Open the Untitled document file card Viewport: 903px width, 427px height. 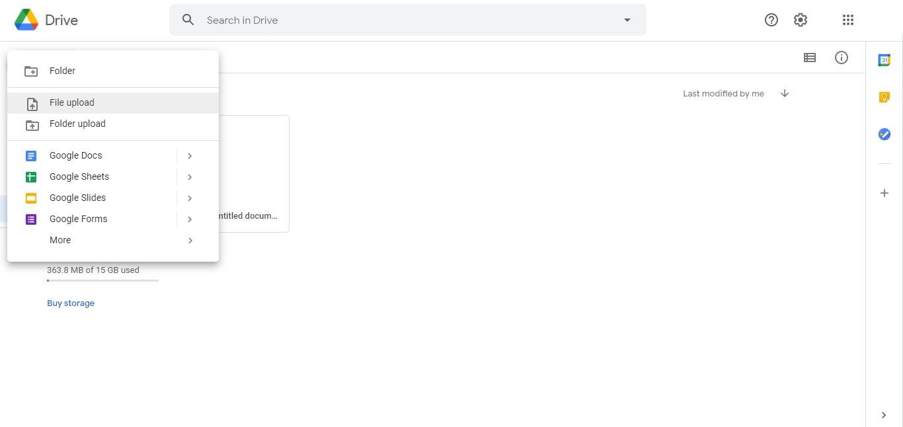pos(254,174)
